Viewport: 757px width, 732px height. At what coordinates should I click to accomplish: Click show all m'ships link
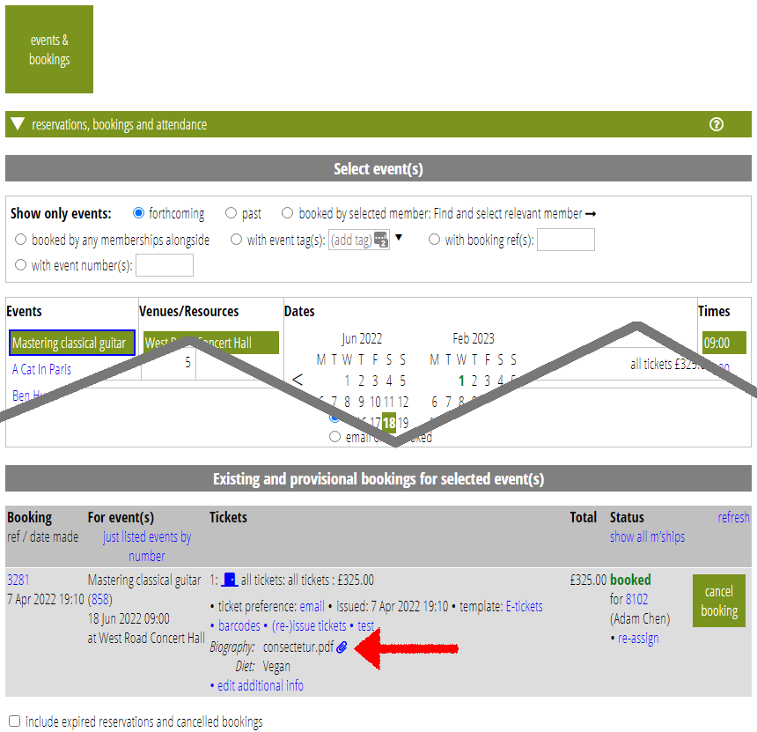point(647,536)
